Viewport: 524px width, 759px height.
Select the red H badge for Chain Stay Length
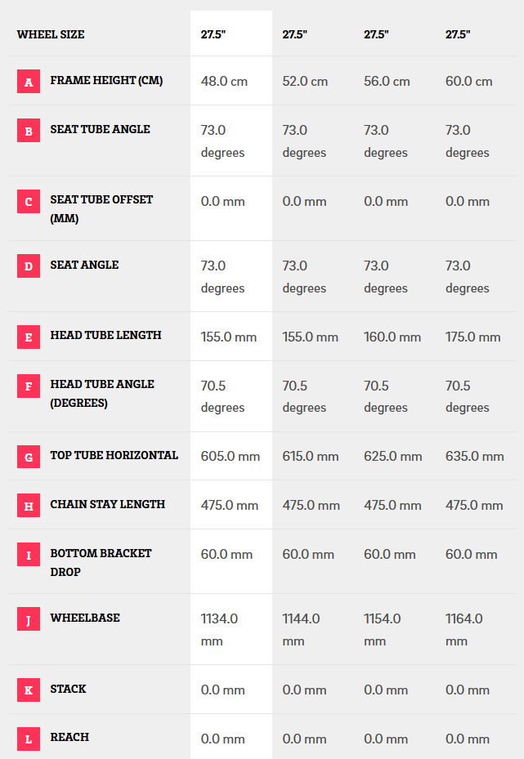click(29, 506)
